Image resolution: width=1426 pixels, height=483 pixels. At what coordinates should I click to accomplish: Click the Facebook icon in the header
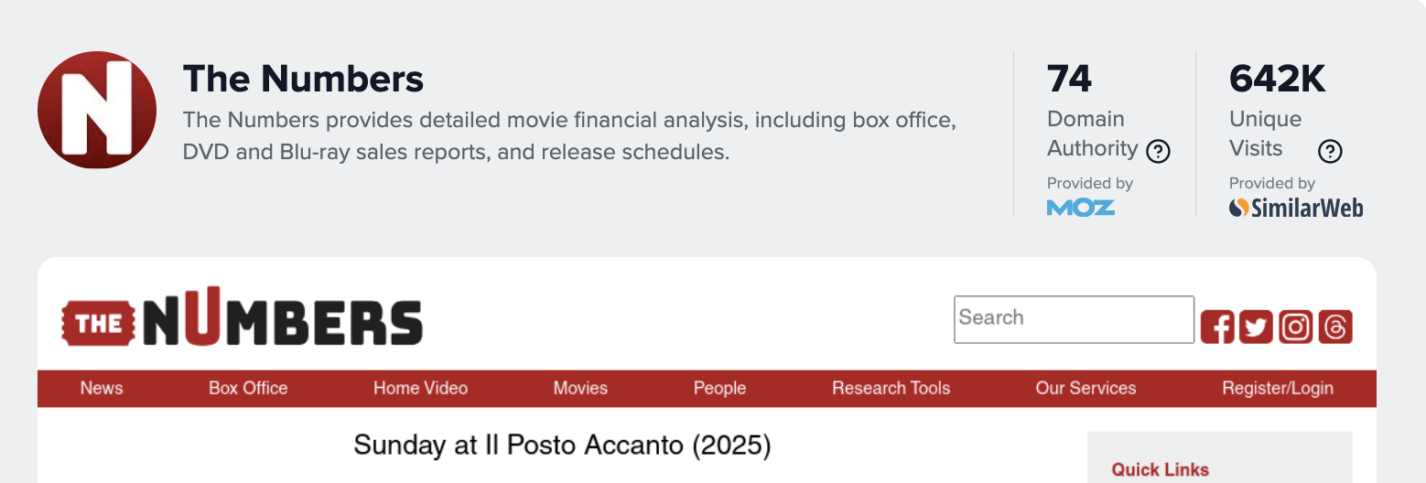[1216, 327]
